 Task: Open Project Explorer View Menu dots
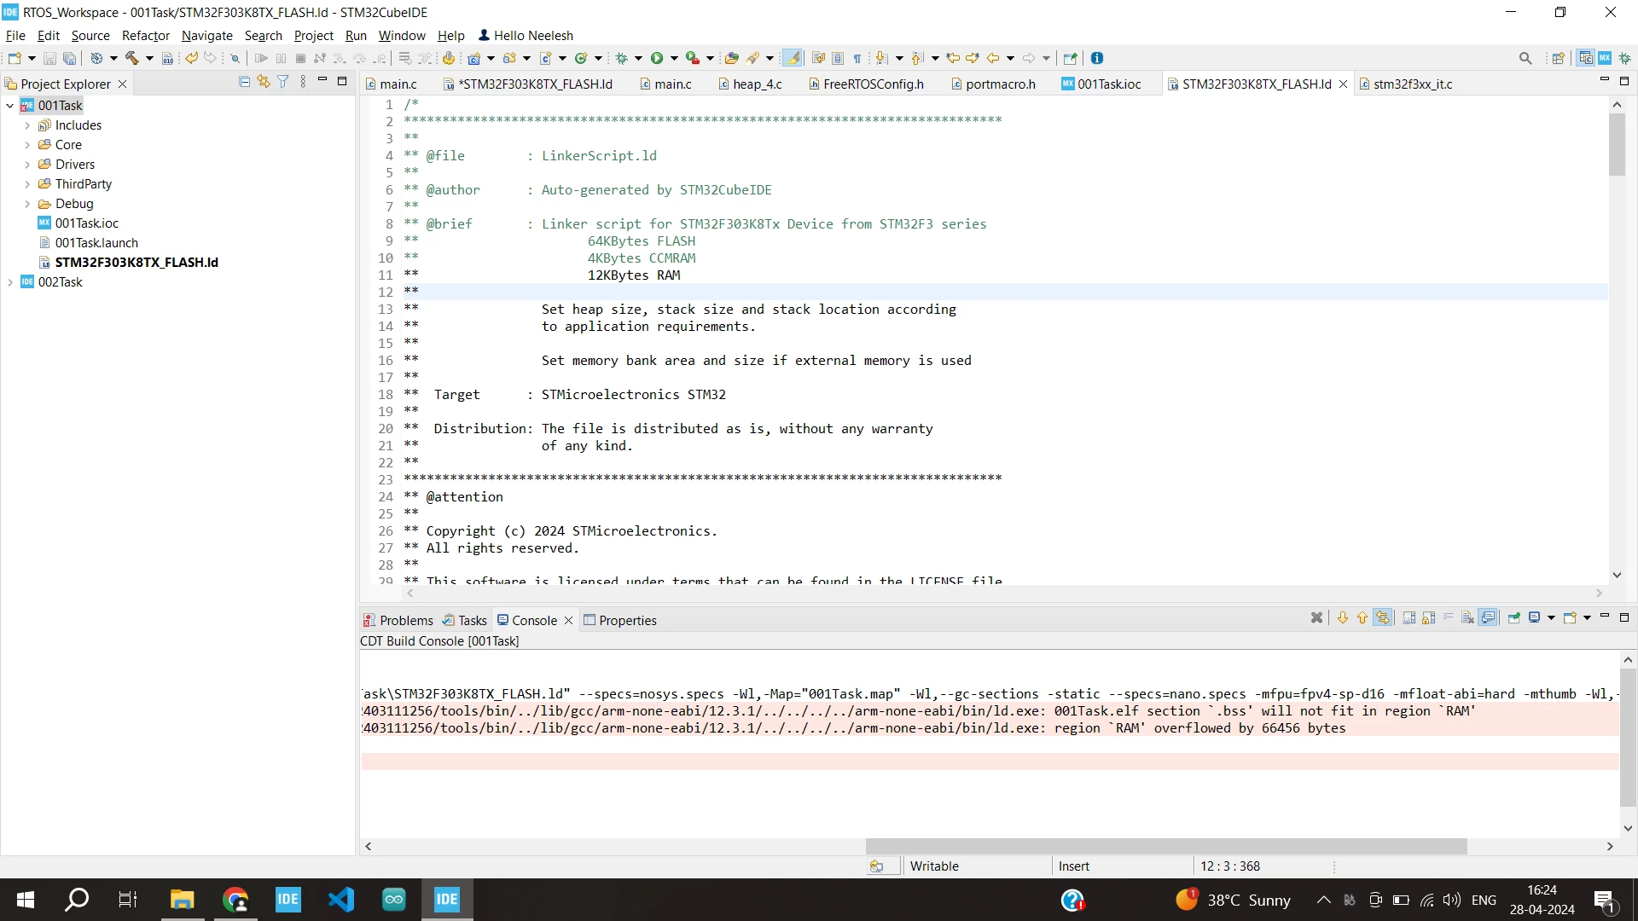[x=303, y=82]
